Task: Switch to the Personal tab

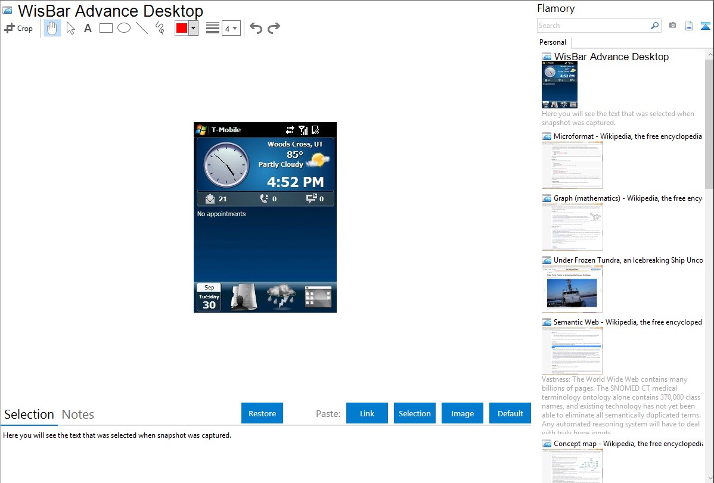Action: pyautogui.click(x=553, y=42)
